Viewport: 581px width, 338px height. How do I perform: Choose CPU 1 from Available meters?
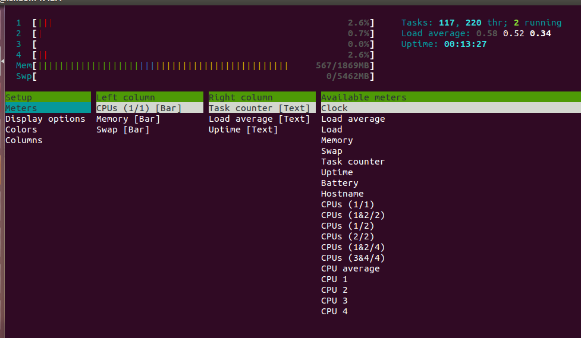pyautogui.click(x=334, y=280)
